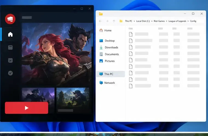Open the picture icon in Riot client sidebar

pos(10,60)
